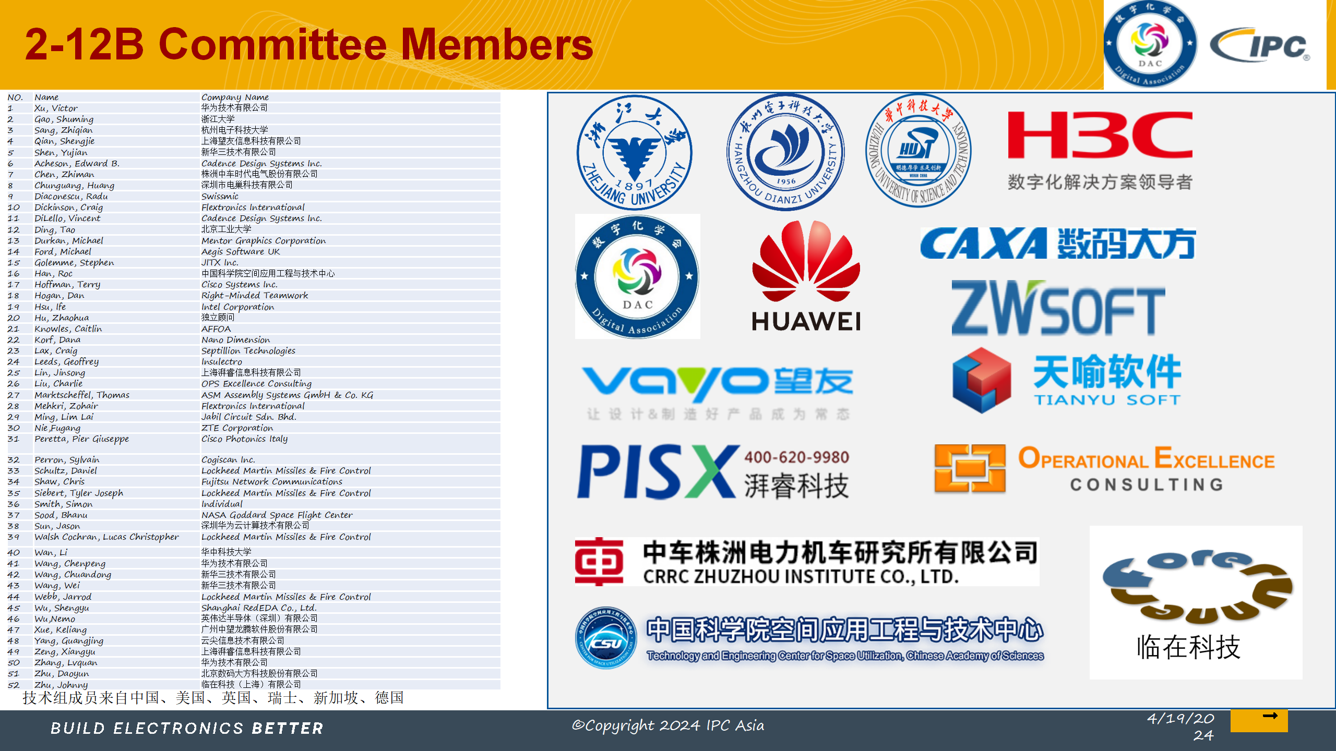
Task: Click the Copyright 2024 IPC Asia text
Action: [x=667, y=725]
